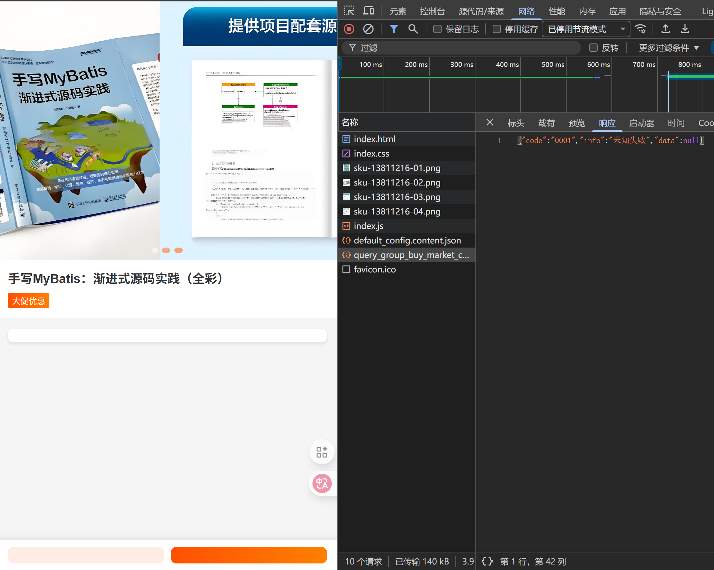Enable the 保留日志 checkbox

coord(437,29)
